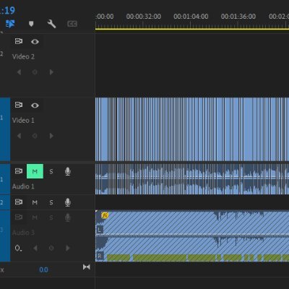Solo the Audio 1 track
The image size is (289, 289).
(x=51, y=171)
